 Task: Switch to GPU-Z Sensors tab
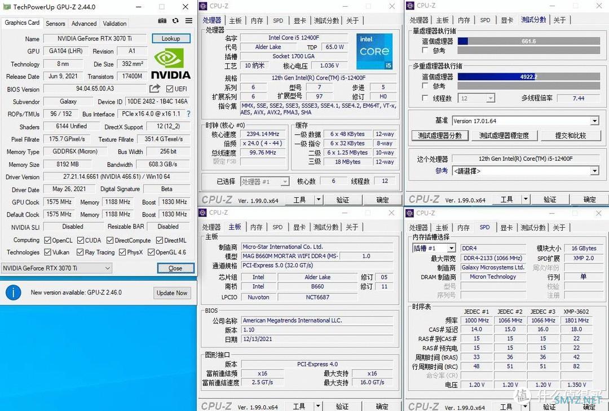(55, 23)
